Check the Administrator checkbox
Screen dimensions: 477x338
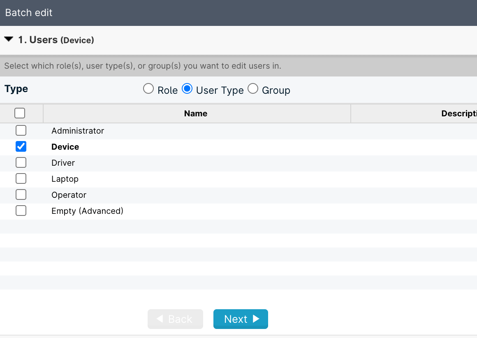click(x=21, y=130)
